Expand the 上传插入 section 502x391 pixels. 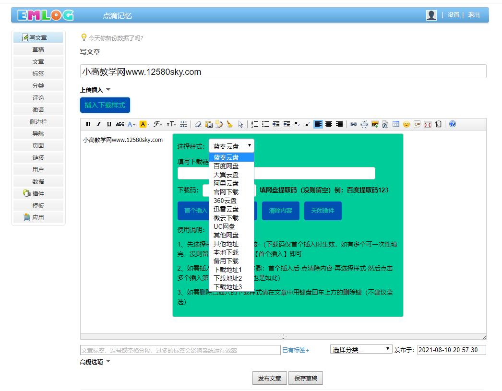point(95,90)
